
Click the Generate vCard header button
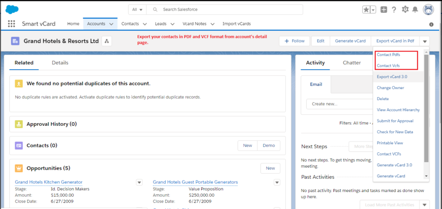point(350,41)
